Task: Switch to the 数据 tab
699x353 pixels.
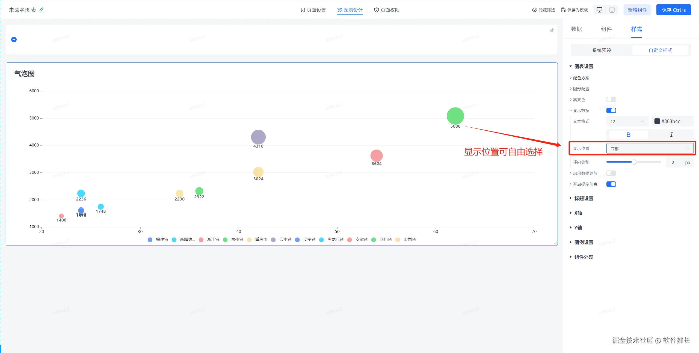Action: coord(576,29)
